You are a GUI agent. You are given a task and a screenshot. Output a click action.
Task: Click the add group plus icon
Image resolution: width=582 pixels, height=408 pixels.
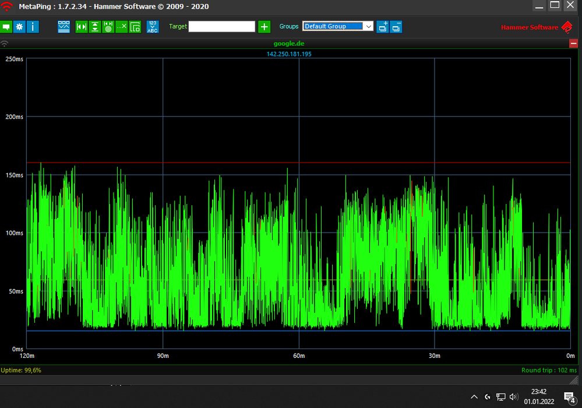(x=382, y=27)
